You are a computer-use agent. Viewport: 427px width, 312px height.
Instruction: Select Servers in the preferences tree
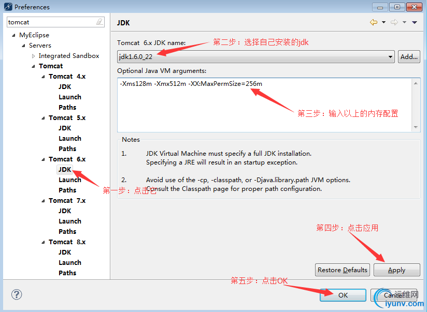(40, 46)
